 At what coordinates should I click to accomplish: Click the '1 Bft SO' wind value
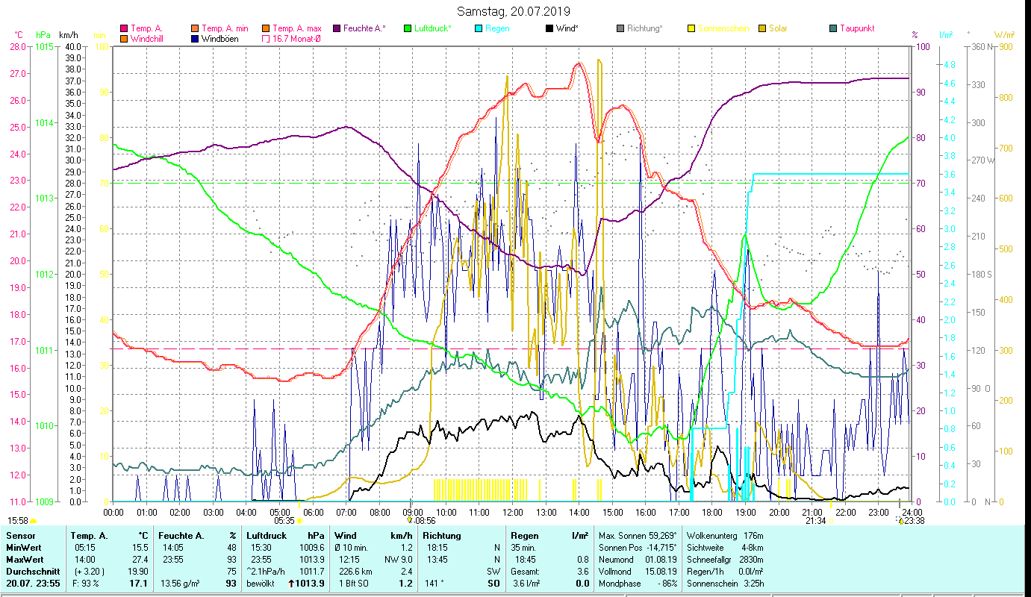[355, 584]
